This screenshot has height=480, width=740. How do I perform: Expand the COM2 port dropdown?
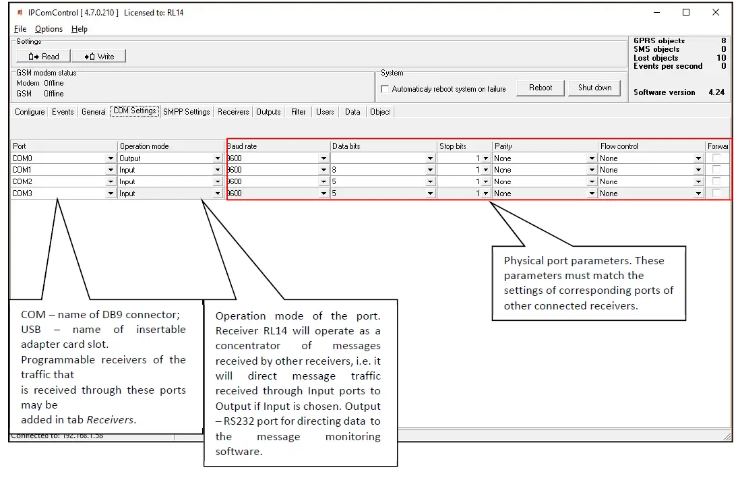pos(111,182)
